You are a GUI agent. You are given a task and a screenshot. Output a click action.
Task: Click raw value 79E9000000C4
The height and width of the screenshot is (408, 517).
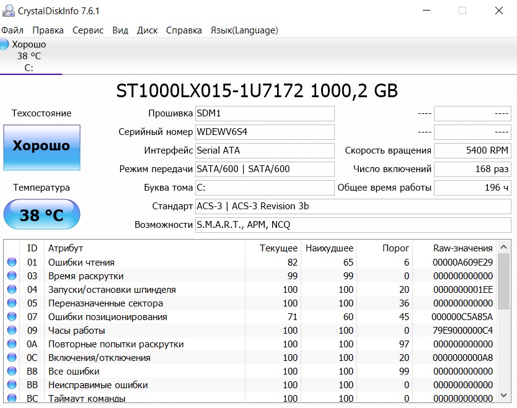(x=462, y=330)
